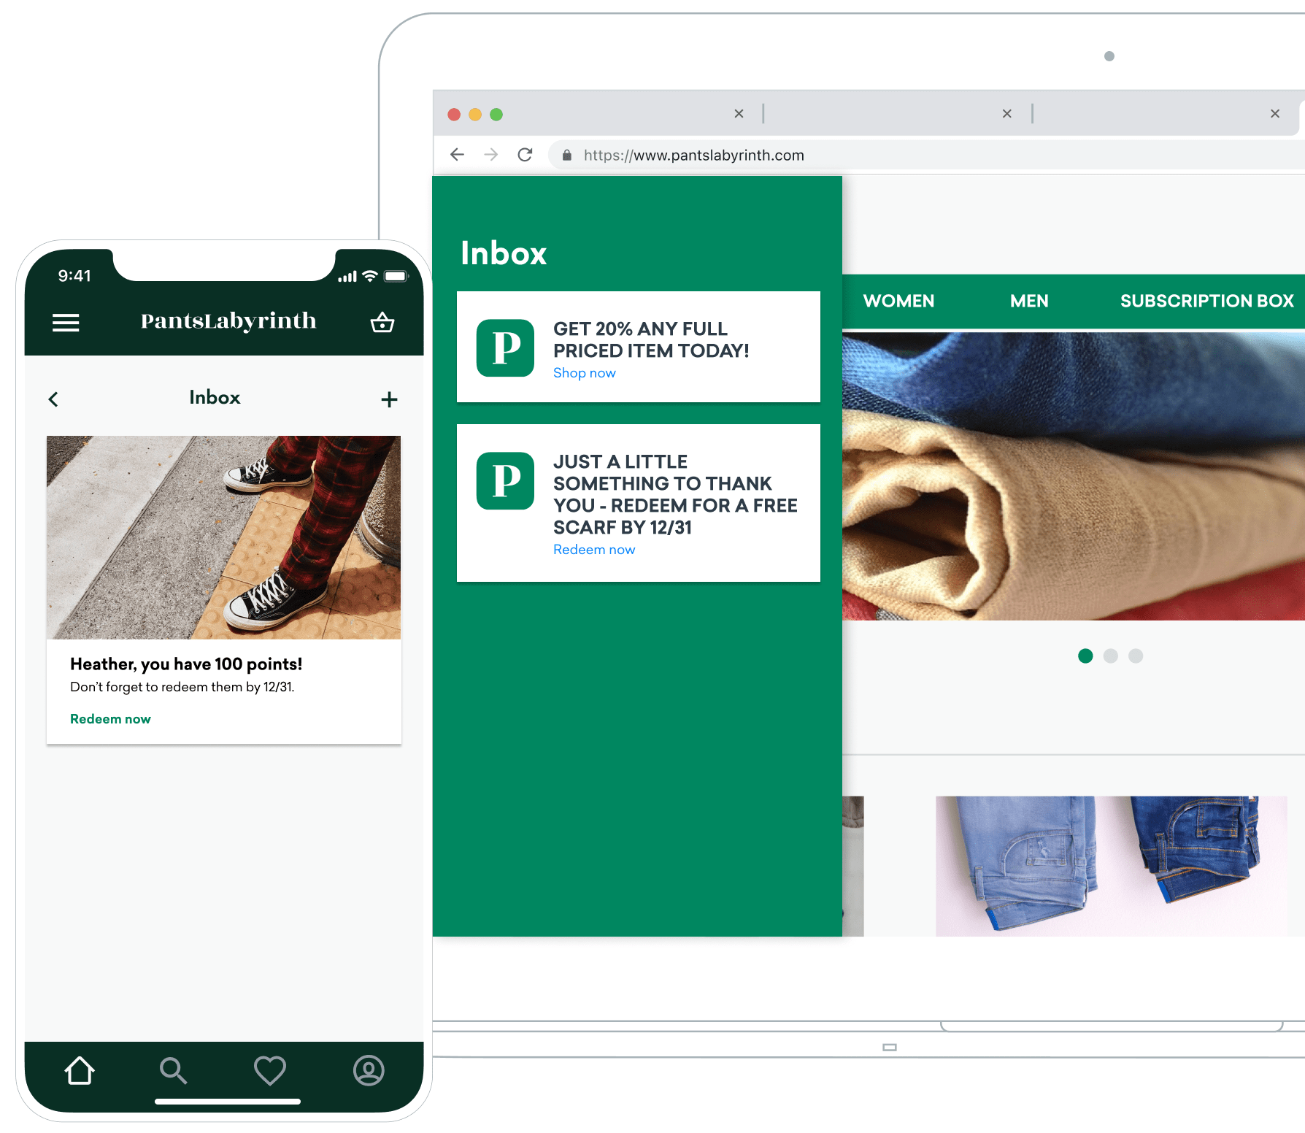The height and width of the screenshot is (1133, 1305).
Task: Select the first carousel dot
Action: coord(1085,656)
